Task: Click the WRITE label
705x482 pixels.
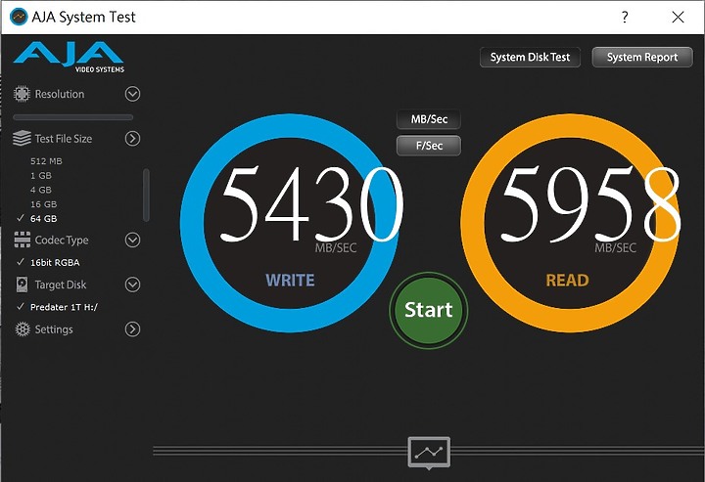Action: pyautogui.click(x=290, y=280)
